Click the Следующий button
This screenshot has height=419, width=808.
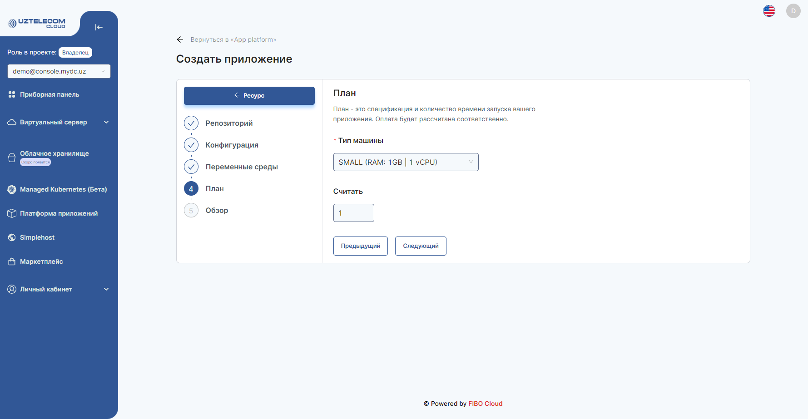(x=420, y=246)
